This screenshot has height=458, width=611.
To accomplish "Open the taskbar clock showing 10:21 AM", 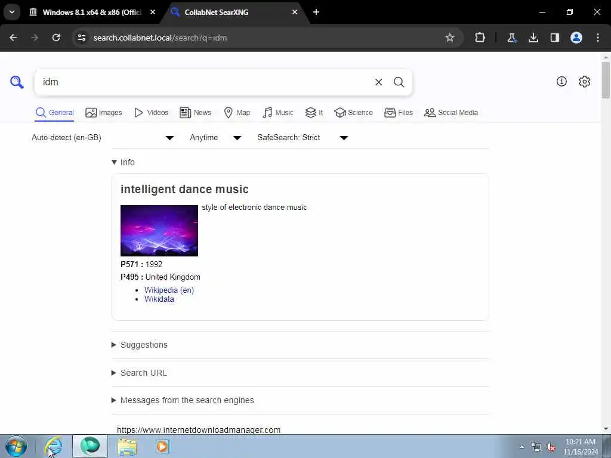I will [581, 447].
